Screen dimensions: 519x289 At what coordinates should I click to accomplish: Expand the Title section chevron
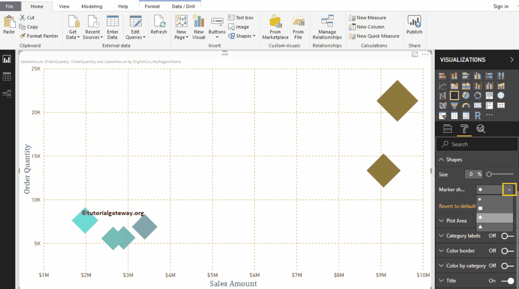coord(441,281)
